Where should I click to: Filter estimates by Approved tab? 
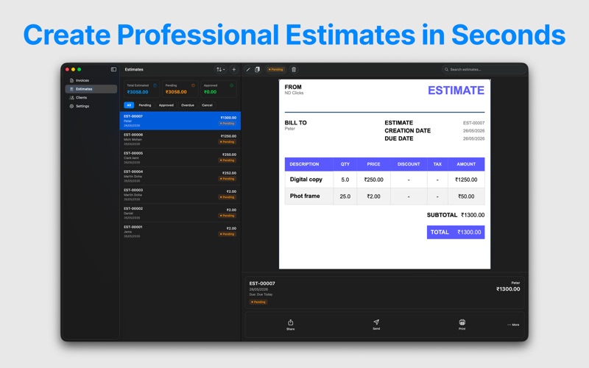click(166, 105)
